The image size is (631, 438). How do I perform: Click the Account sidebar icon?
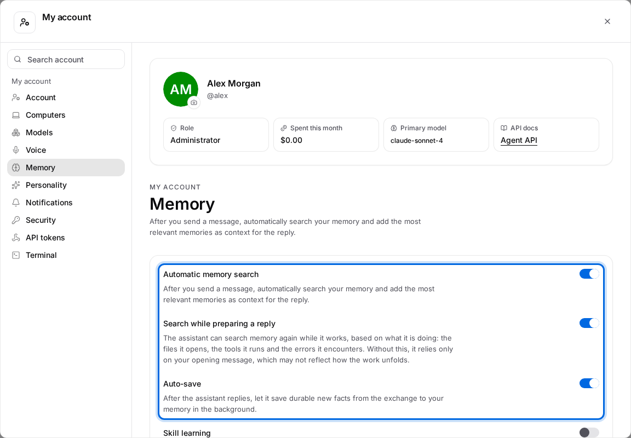16,97
